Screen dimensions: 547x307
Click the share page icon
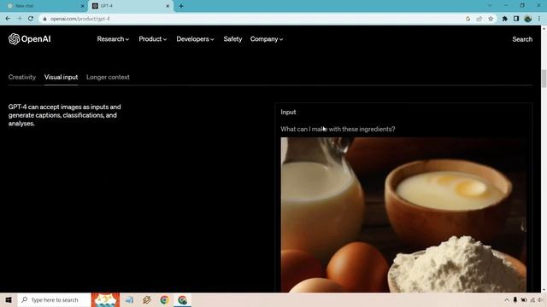point(479,19)
